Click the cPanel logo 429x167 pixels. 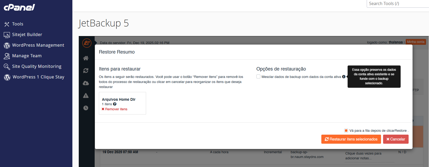pyautogui.click(x=19, y=7)
